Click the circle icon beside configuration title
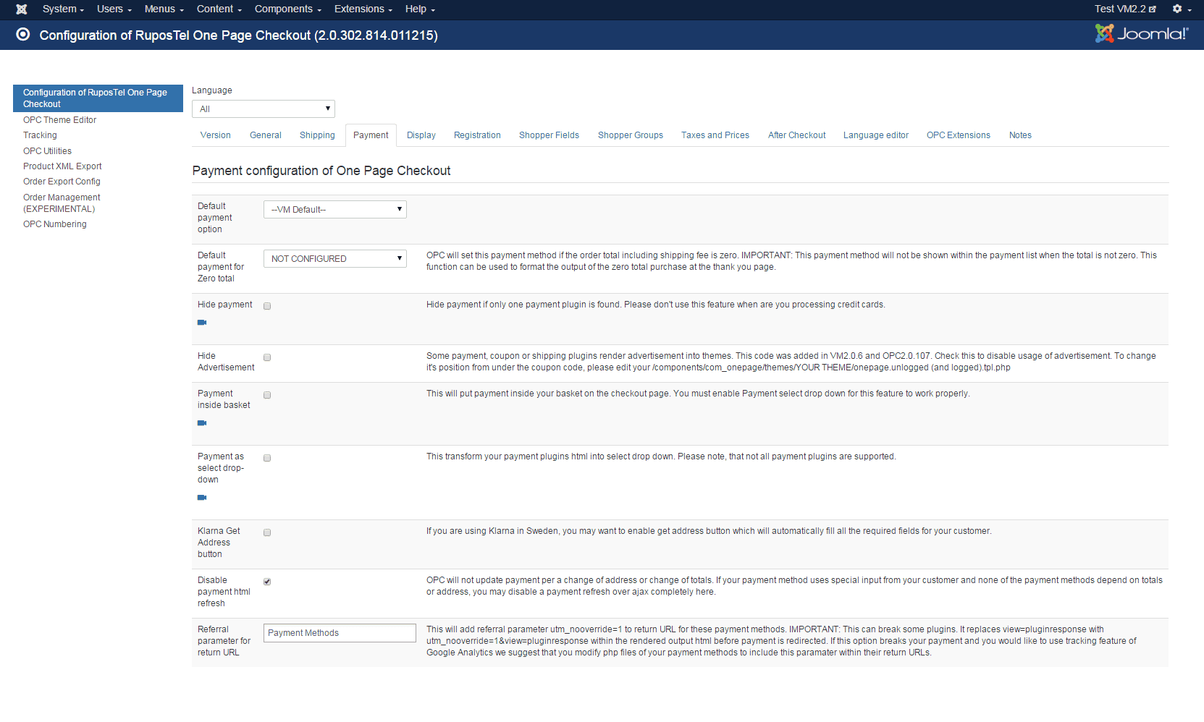The height and width of the screenshot is (722, 1204). (x=23, y=35)
